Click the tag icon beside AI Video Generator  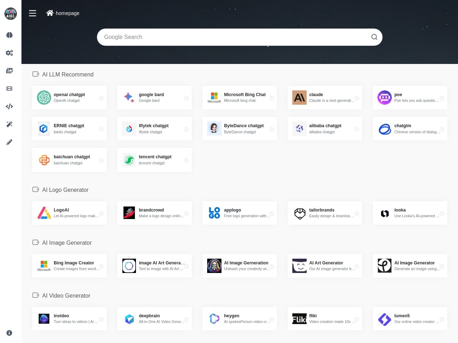point(36,295)
